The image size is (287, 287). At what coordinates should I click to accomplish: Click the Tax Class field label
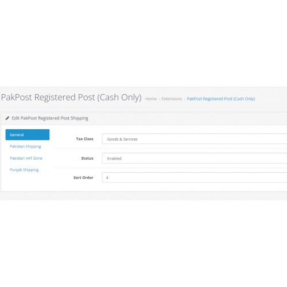tap(84, 139)
